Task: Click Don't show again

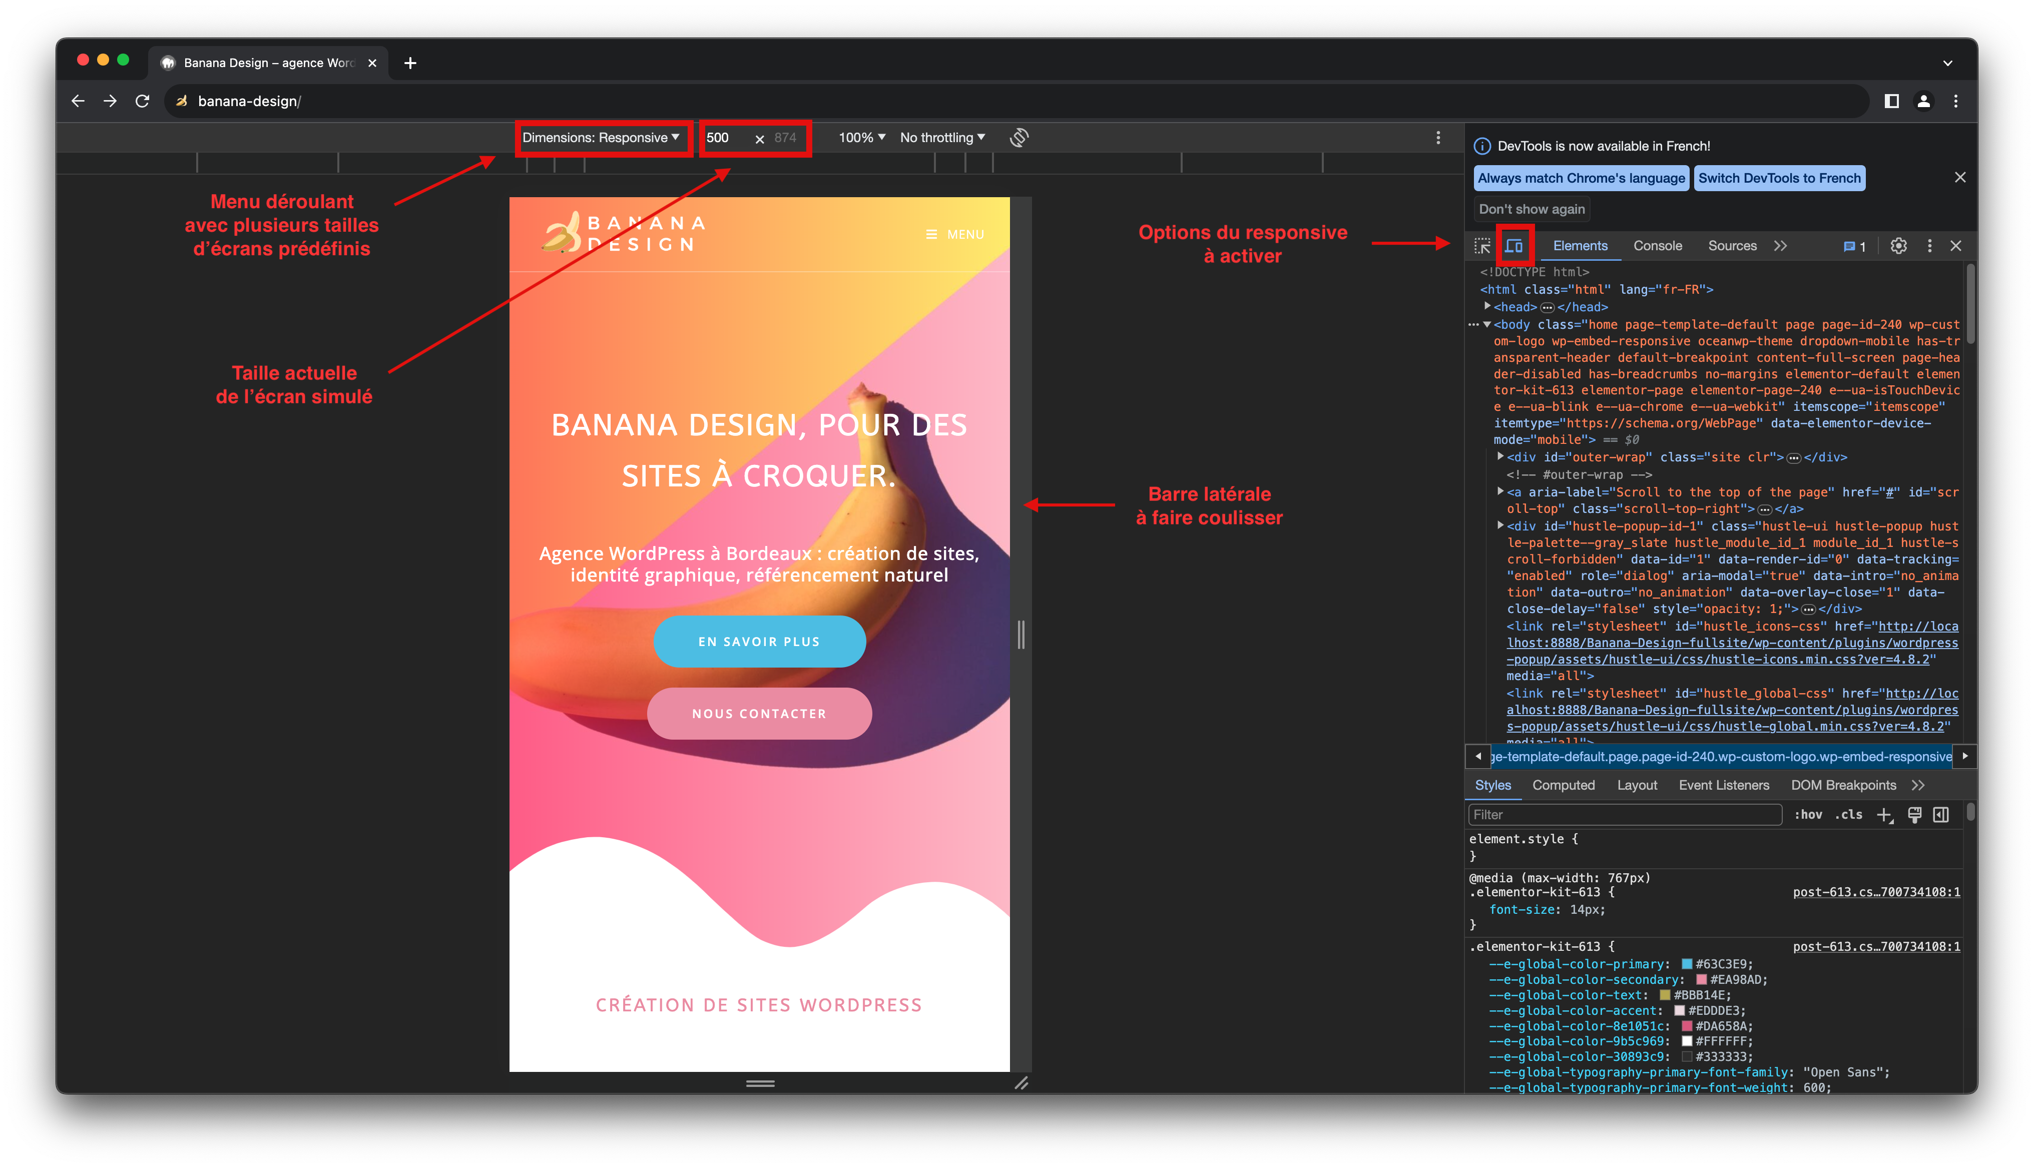Action: (1532, 209)
